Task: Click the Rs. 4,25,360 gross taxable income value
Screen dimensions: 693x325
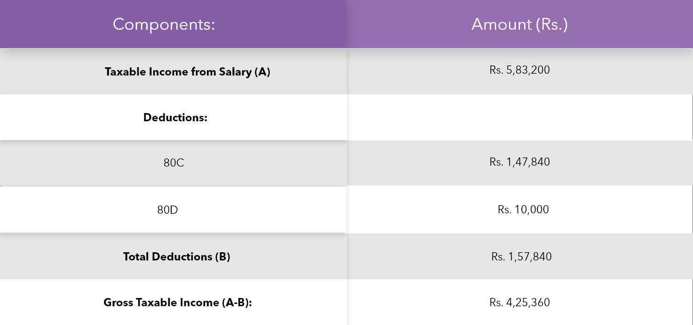Action: click(520, 303)
